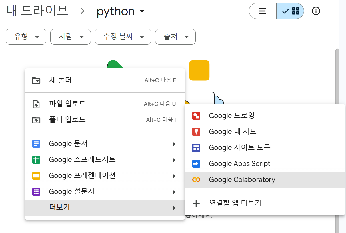Select Google 문서 menu item

click(105, 144)
